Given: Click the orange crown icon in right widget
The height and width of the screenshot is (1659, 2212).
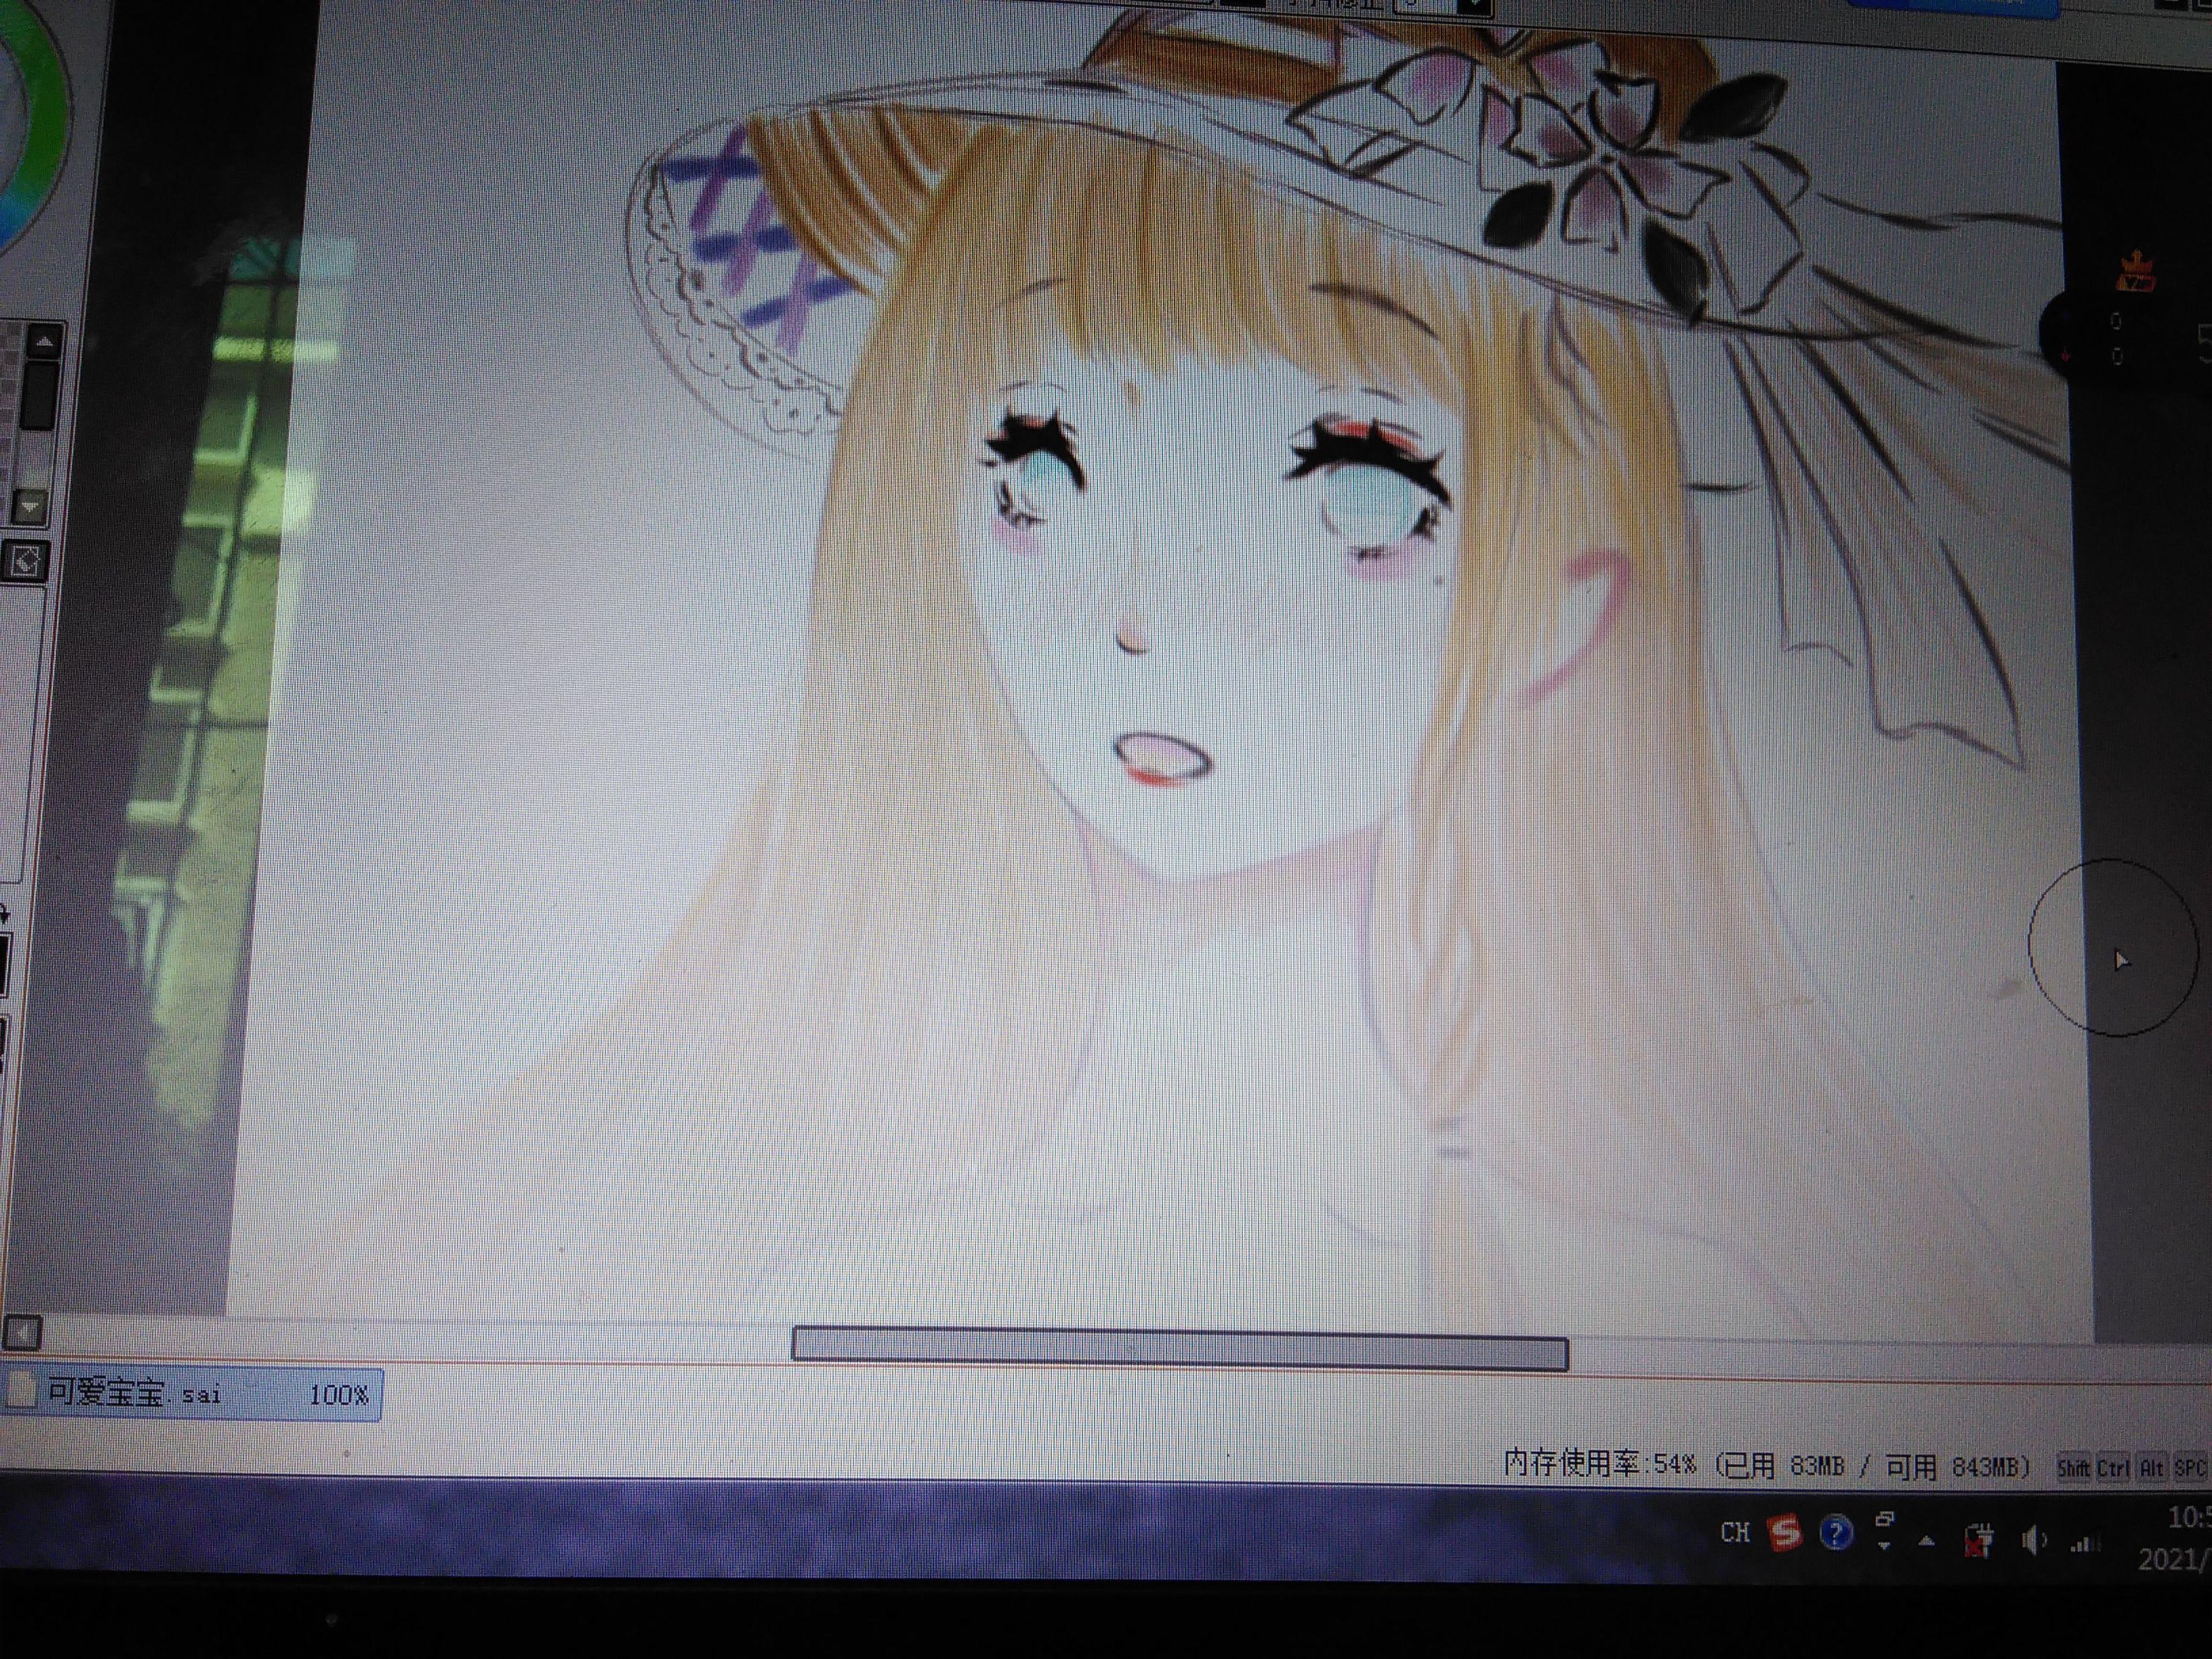Looking at the screenshot, I should [2135, 271].
